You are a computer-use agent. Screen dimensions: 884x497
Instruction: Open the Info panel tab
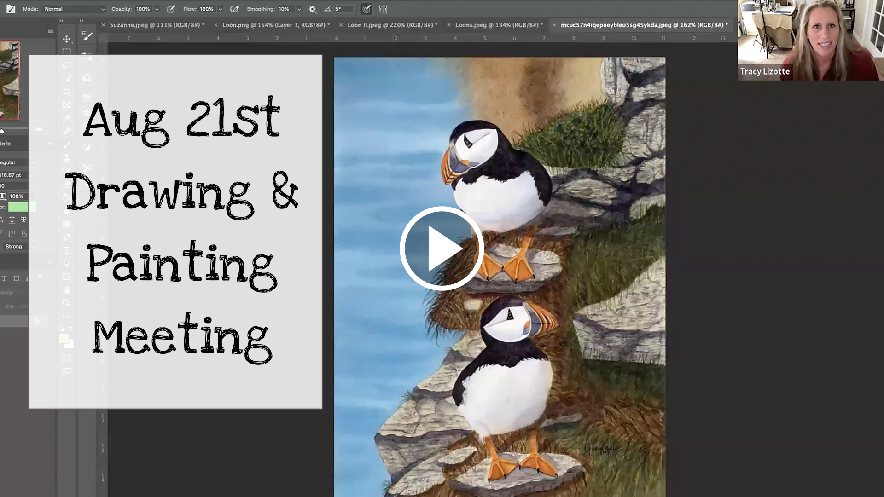point(6,144)
